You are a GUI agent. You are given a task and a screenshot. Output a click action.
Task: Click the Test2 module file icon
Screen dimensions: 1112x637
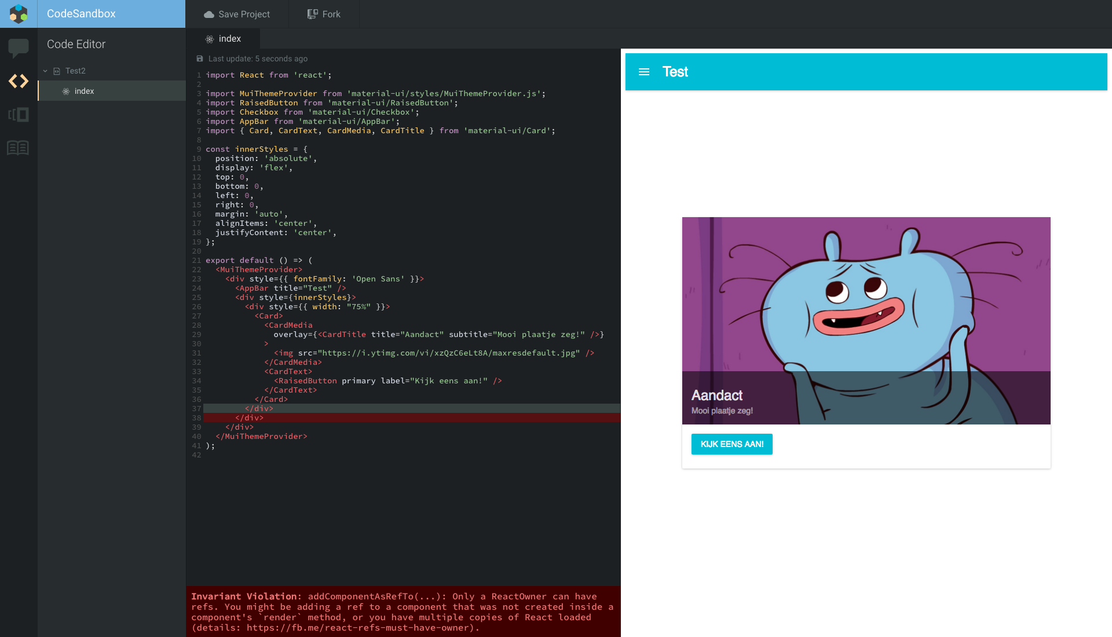tap(57, 71)
